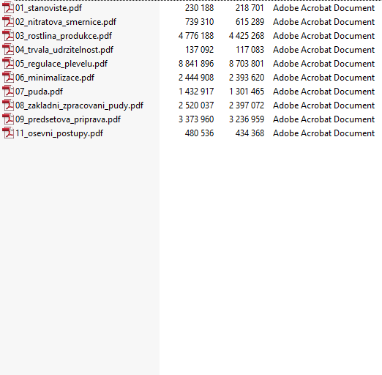
Task: Click the PDF icon of 02_nitratova_smernice.pdf
Action: 8,21
